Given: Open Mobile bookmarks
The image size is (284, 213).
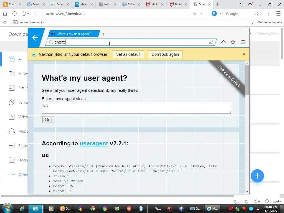Looking at the screenshot, I should tap(267, 22).
